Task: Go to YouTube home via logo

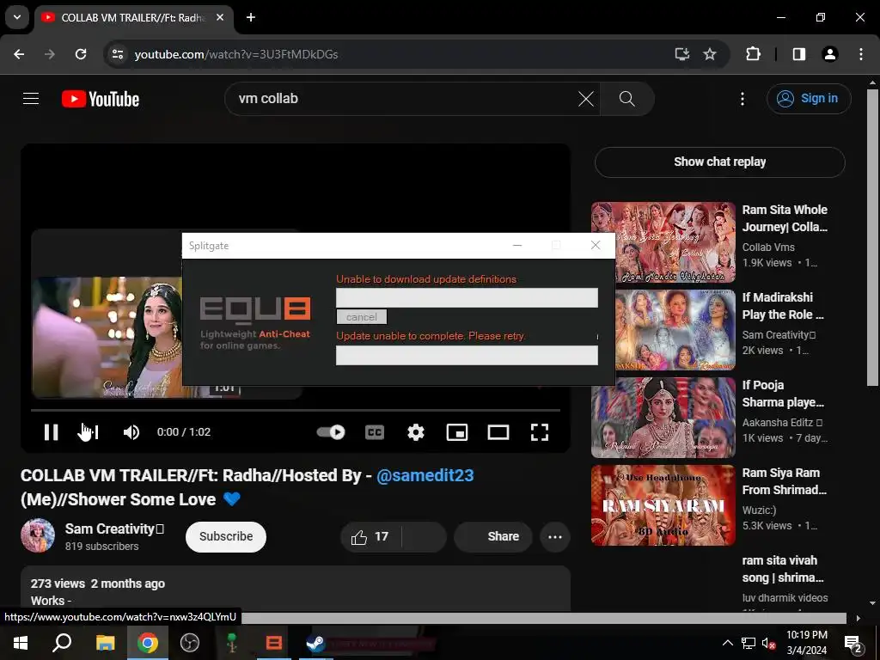Action: pos(101,99)
